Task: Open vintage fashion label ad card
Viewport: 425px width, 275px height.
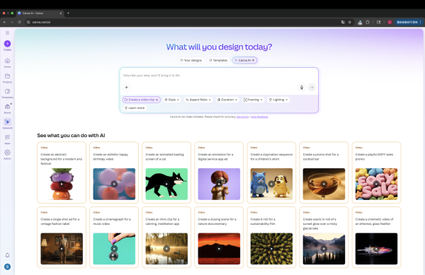Action: [x=62, y=238]
